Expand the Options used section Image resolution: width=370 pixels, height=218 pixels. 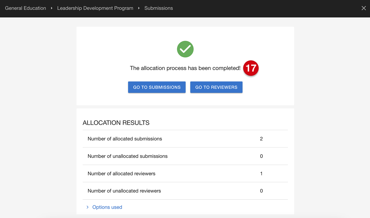pos(107,207)
